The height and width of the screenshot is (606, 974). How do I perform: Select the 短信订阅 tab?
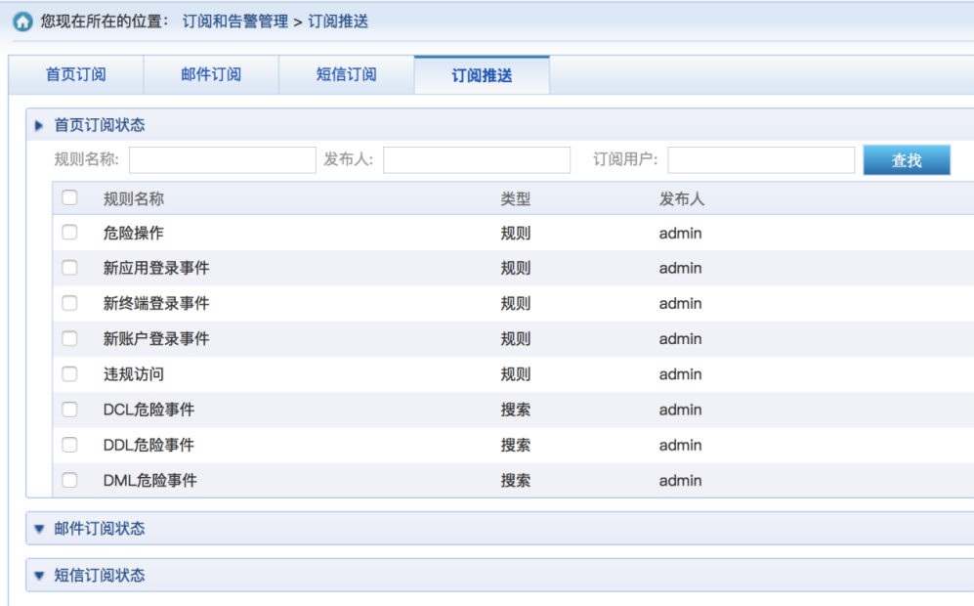click(x=347, y=74)
